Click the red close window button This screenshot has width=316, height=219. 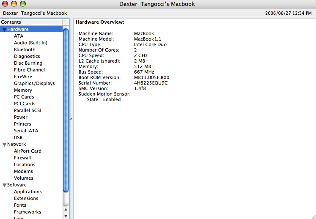click(5, 4)
